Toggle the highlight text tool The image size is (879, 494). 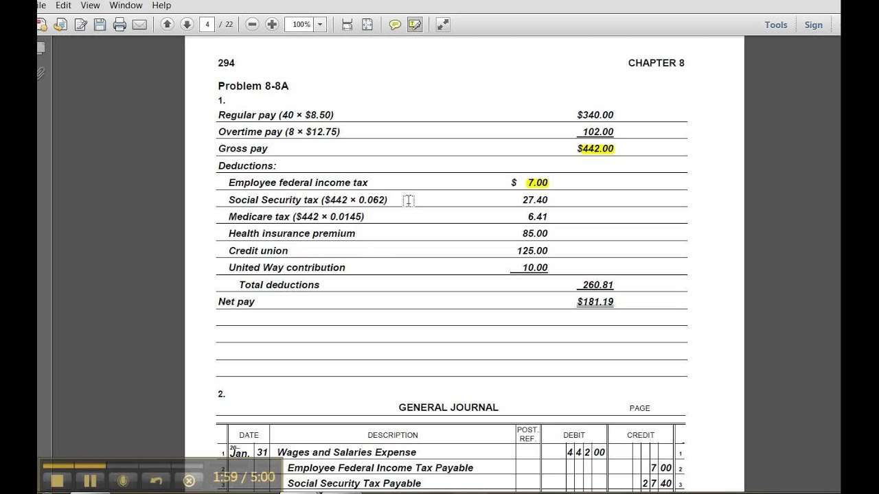pyautogui.click(x=415, y=25)
